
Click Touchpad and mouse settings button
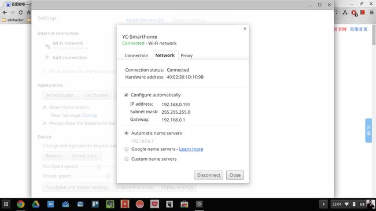point(77,187)
